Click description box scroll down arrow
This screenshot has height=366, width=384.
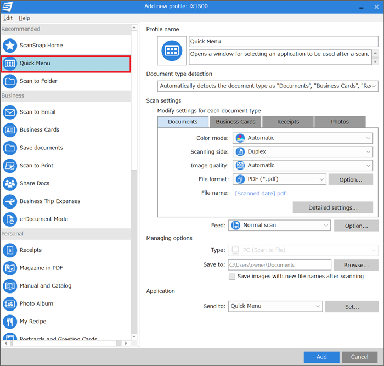[x=375, y=62]
